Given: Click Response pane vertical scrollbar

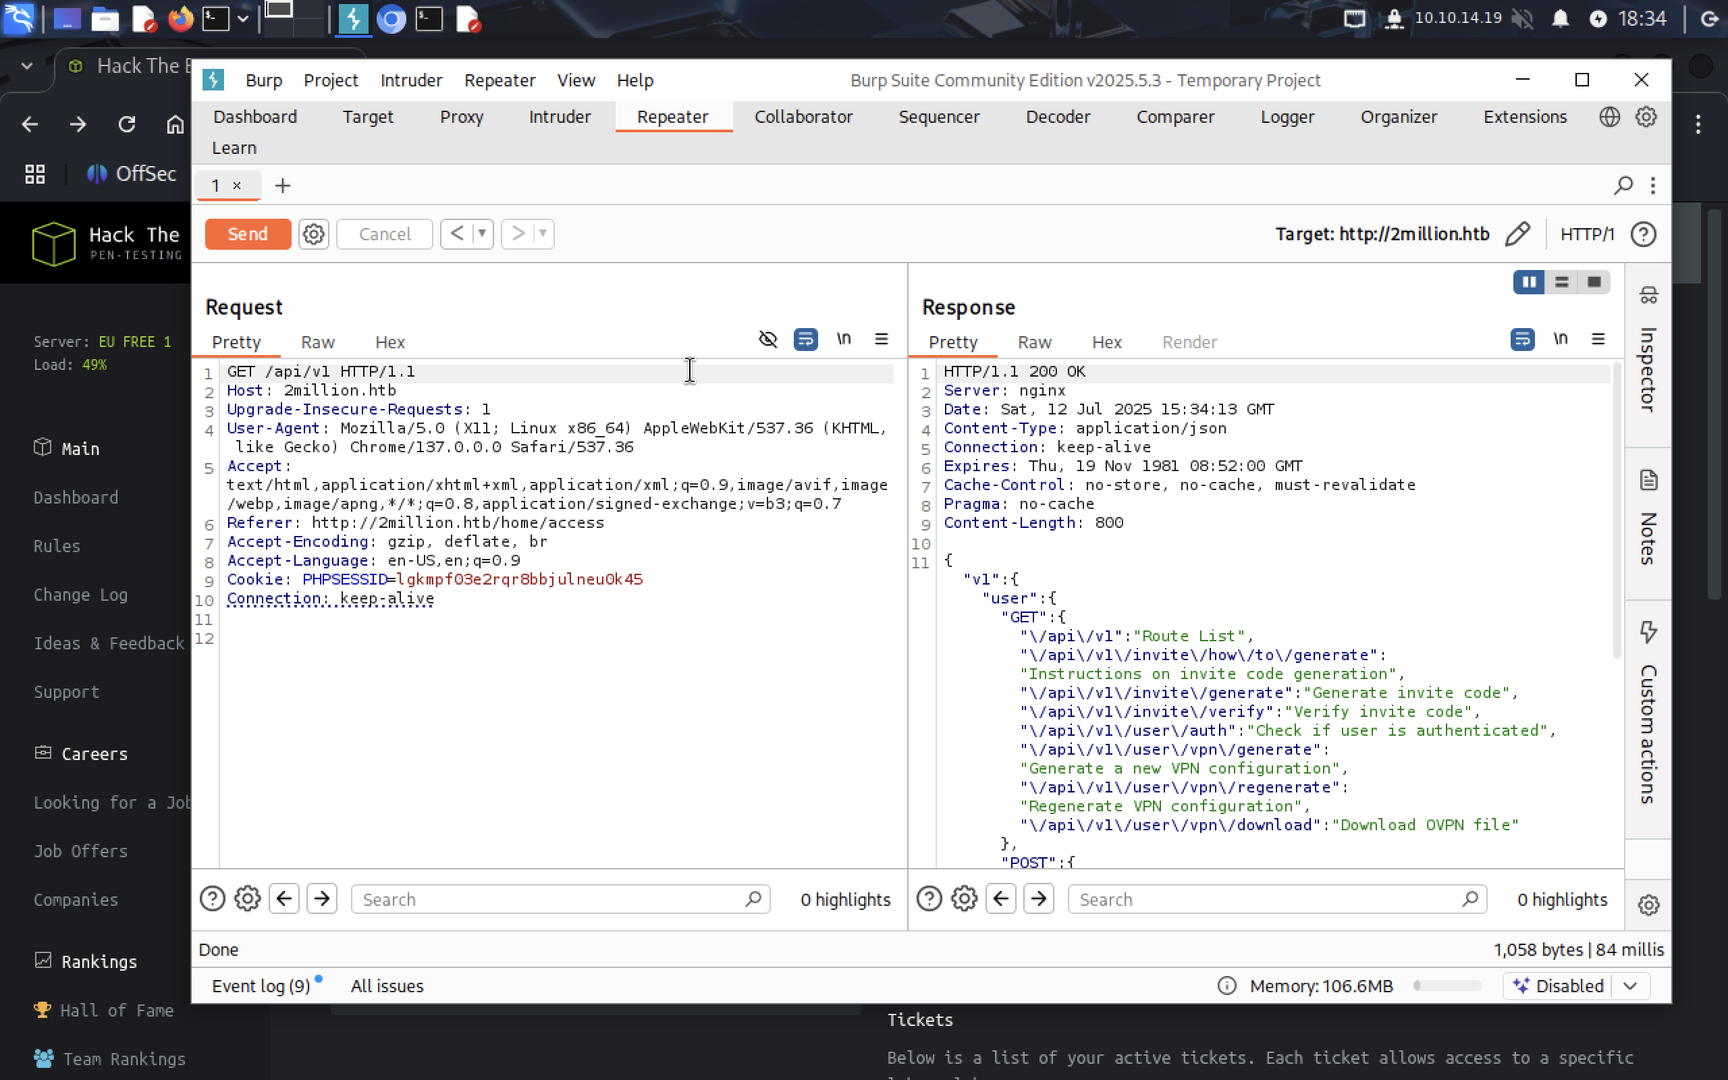Looking at the screenshot, I should (x=1617, y=510).
